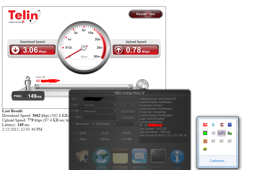Click the 5.77 MB stats cell
This screenshot has width=262, height=170.
tap(126, 139)
